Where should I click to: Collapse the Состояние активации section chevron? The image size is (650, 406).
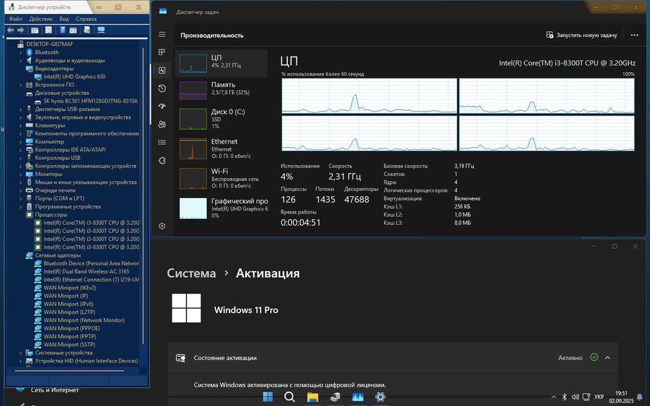click(608, 357)
